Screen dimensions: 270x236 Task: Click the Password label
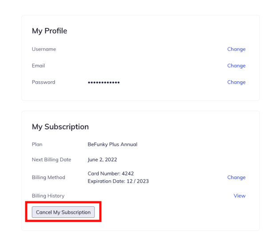44,82
